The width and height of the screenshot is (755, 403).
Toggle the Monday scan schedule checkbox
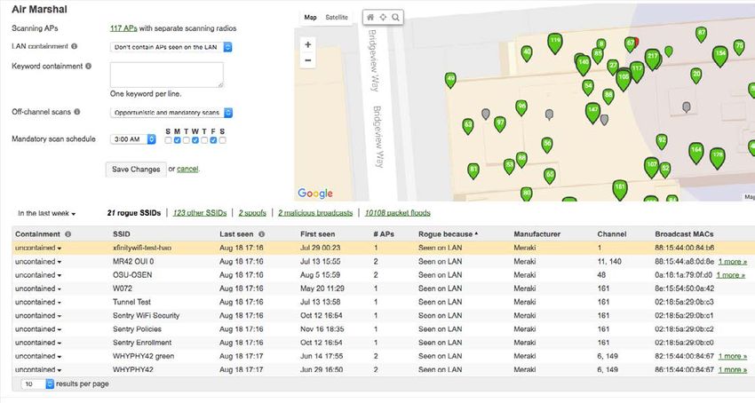tap(177, 140)
